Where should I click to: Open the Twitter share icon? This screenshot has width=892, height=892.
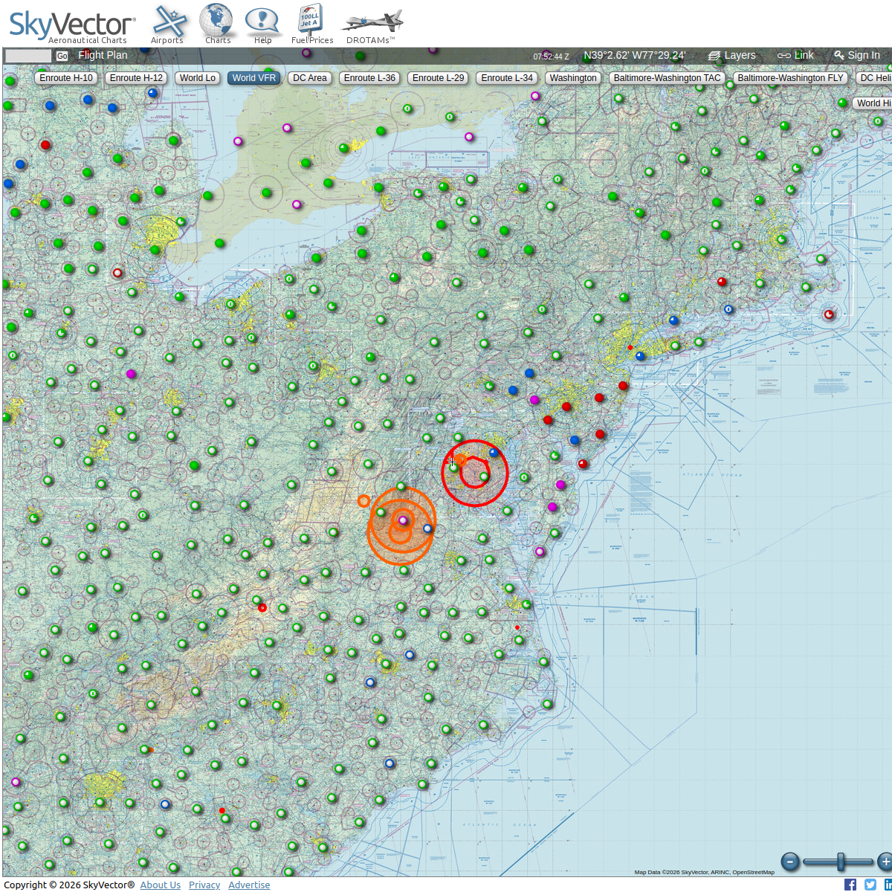[870, 885]
